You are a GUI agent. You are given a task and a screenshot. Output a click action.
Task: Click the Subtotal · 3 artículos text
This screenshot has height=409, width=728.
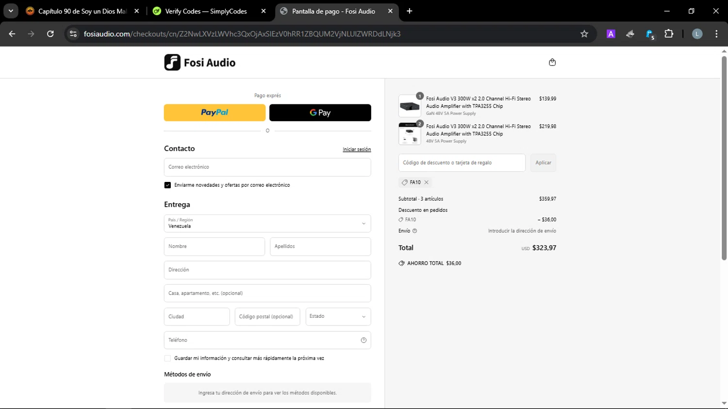click(421, 199)
